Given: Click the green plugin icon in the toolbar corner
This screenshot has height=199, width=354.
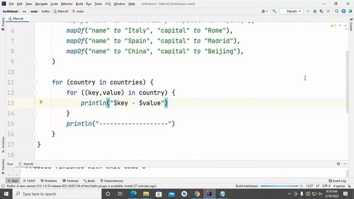Looking at the screenshot, I should 350,11.
